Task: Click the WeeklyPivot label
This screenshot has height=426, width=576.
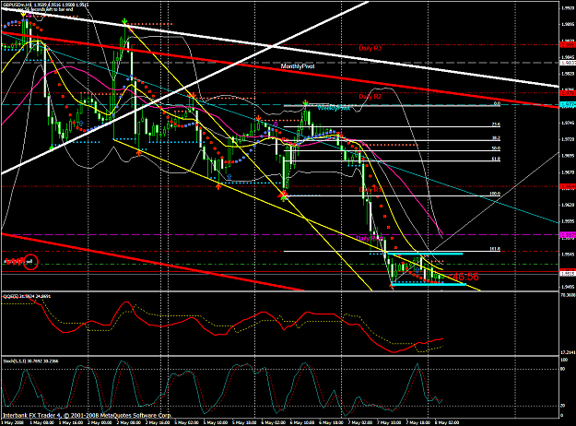Action: click(x=334, y=108)
